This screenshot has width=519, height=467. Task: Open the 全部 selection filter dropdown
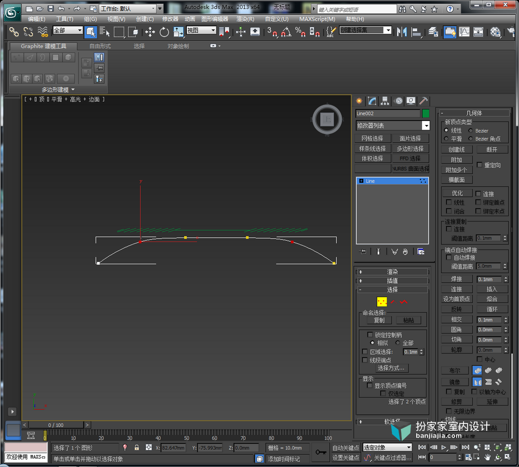pyautogui.click(x=67, y=31)
